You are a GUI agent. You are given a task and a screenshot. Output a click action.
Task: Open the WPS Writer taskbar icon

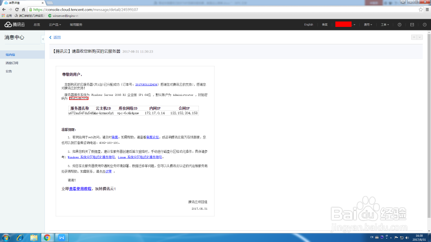[x=62, y=238]
